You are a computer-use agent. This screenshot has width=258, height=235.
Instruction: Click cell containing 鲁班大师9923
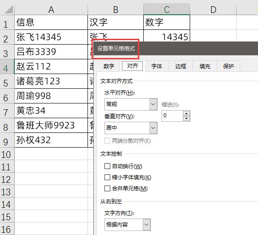(x=51, y=125)
